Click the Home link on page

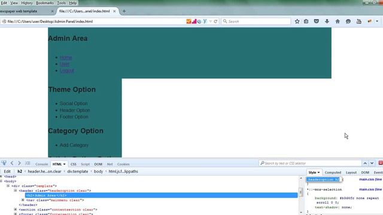pos(66,58)
